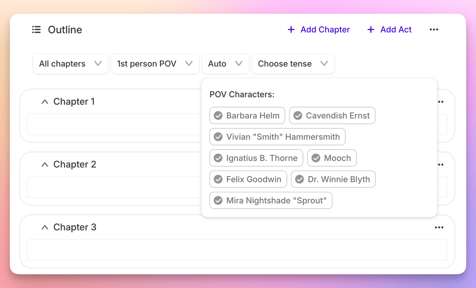Open the outline's top-right options menu
The height and width of the screenshot is (288, 476).
point(433,29)
